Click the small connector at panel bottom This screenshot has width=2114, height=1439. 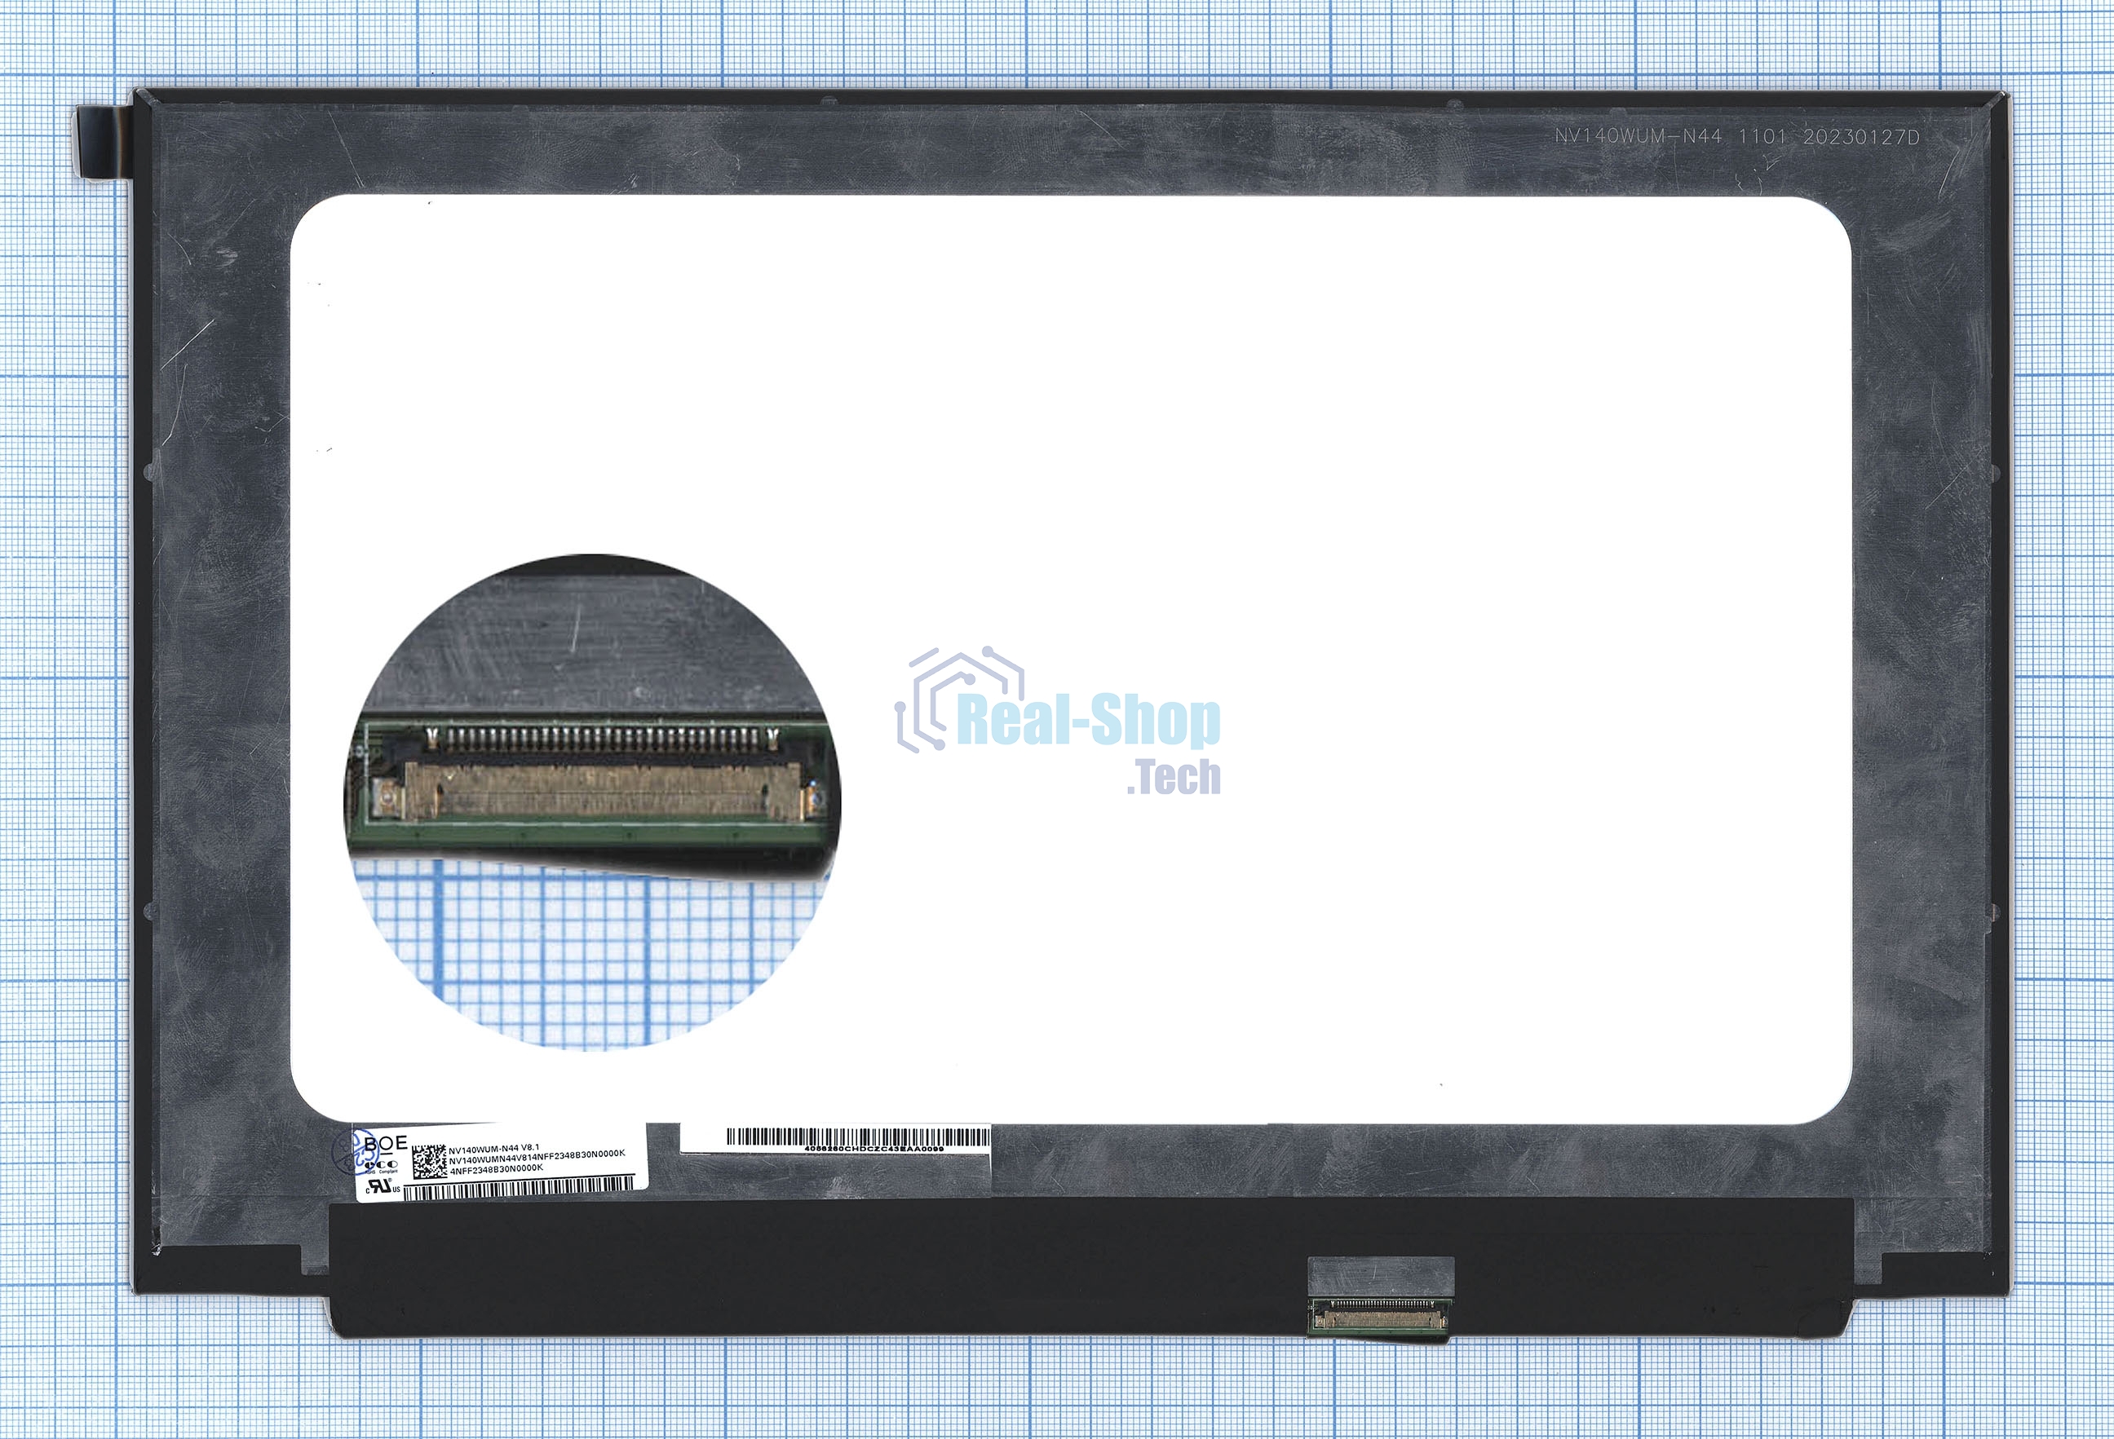(1378, 1319)
